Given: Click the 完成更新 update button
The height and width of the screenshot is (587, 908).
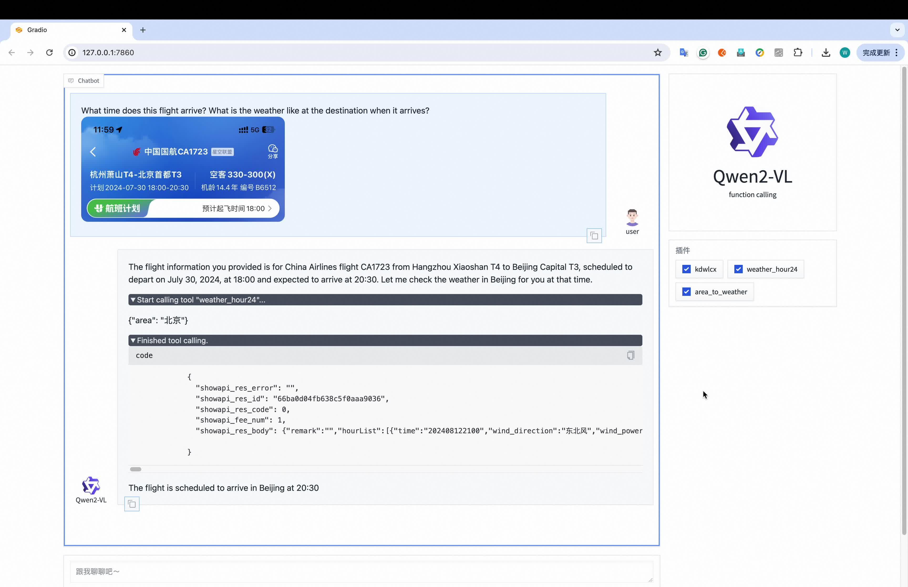Looking at the screenshot, I should [876, 53].
